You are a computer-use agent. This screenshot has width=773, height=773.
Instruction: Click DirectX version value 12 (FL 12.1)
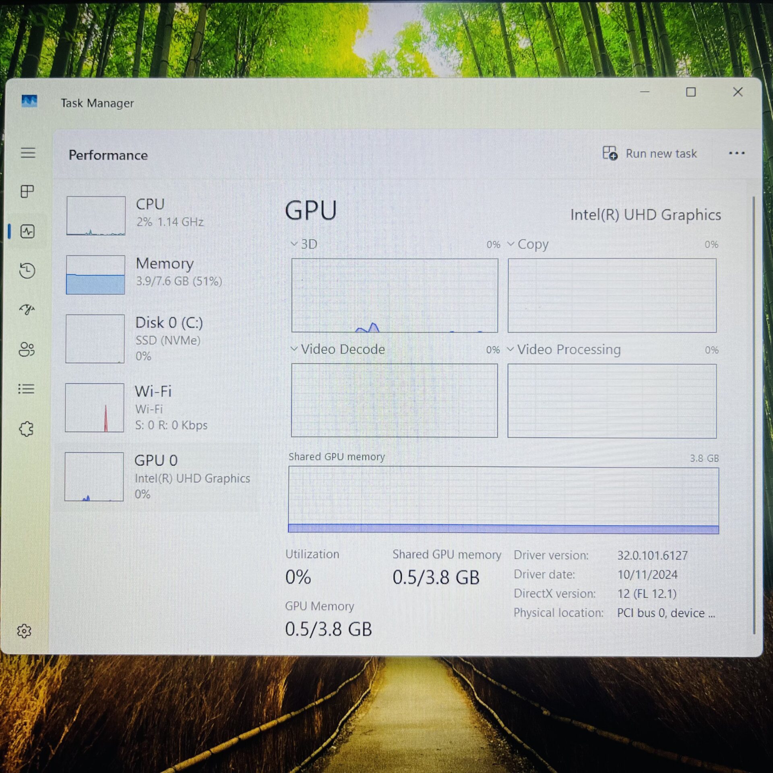(x=647, y=594)
